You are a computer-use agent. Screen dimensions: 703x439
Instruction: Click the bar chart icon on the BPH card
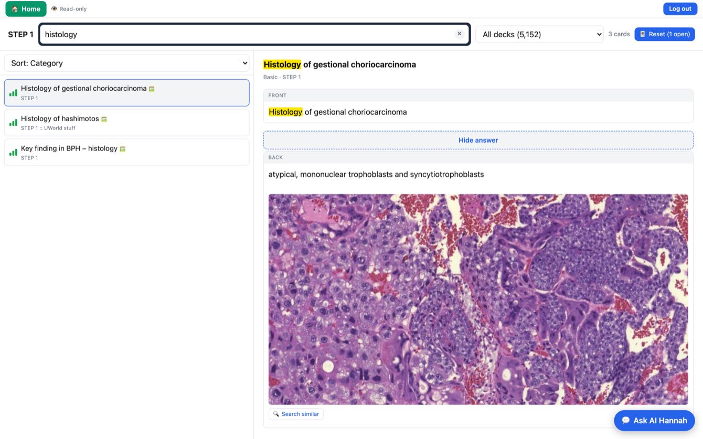point(13,153)
